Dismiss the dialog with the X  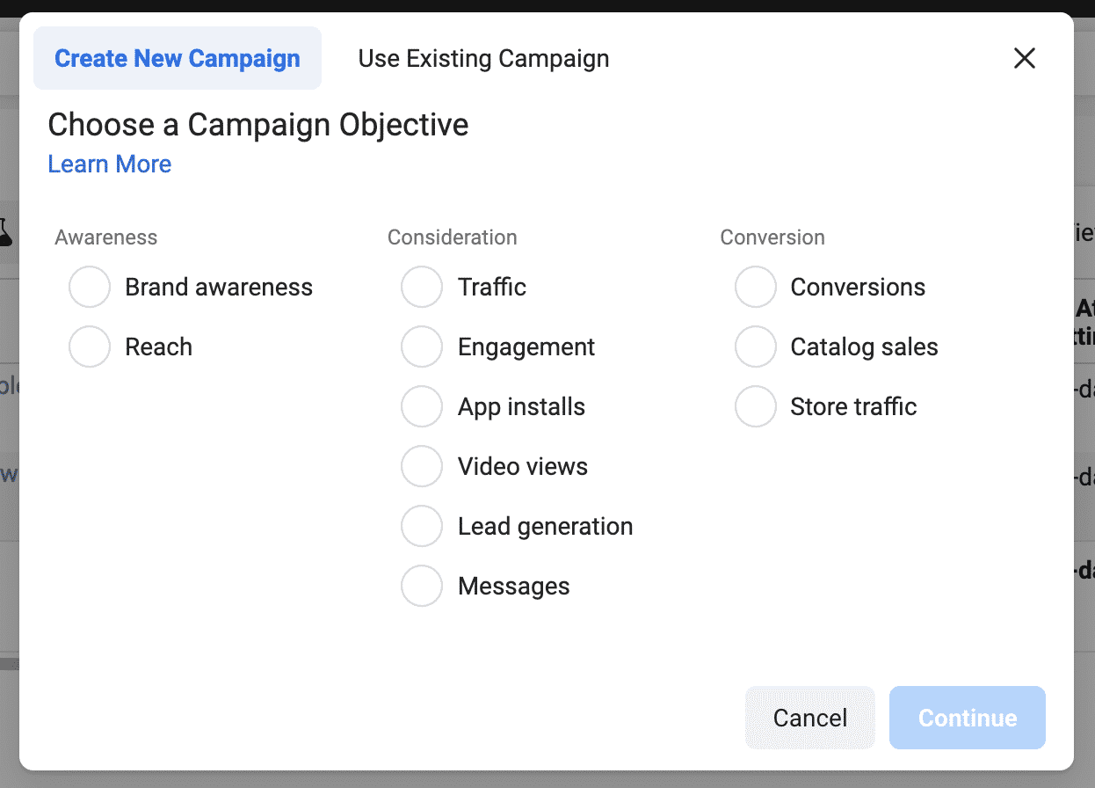[1024, 58]
